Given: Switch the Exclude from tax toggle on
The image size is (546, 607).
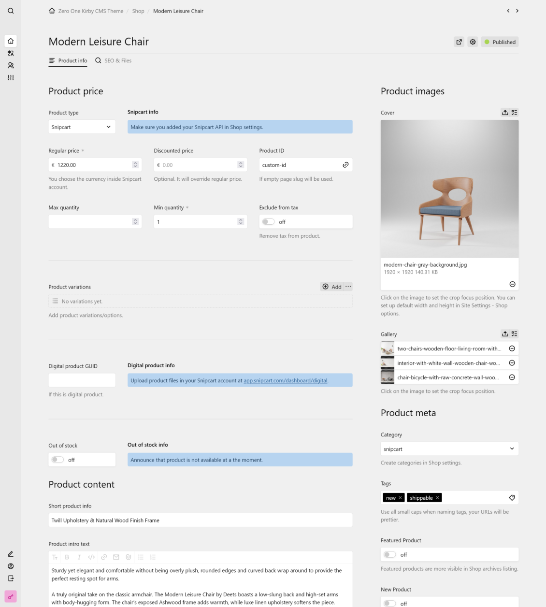Looking at the screenshot, I should 268,221.
